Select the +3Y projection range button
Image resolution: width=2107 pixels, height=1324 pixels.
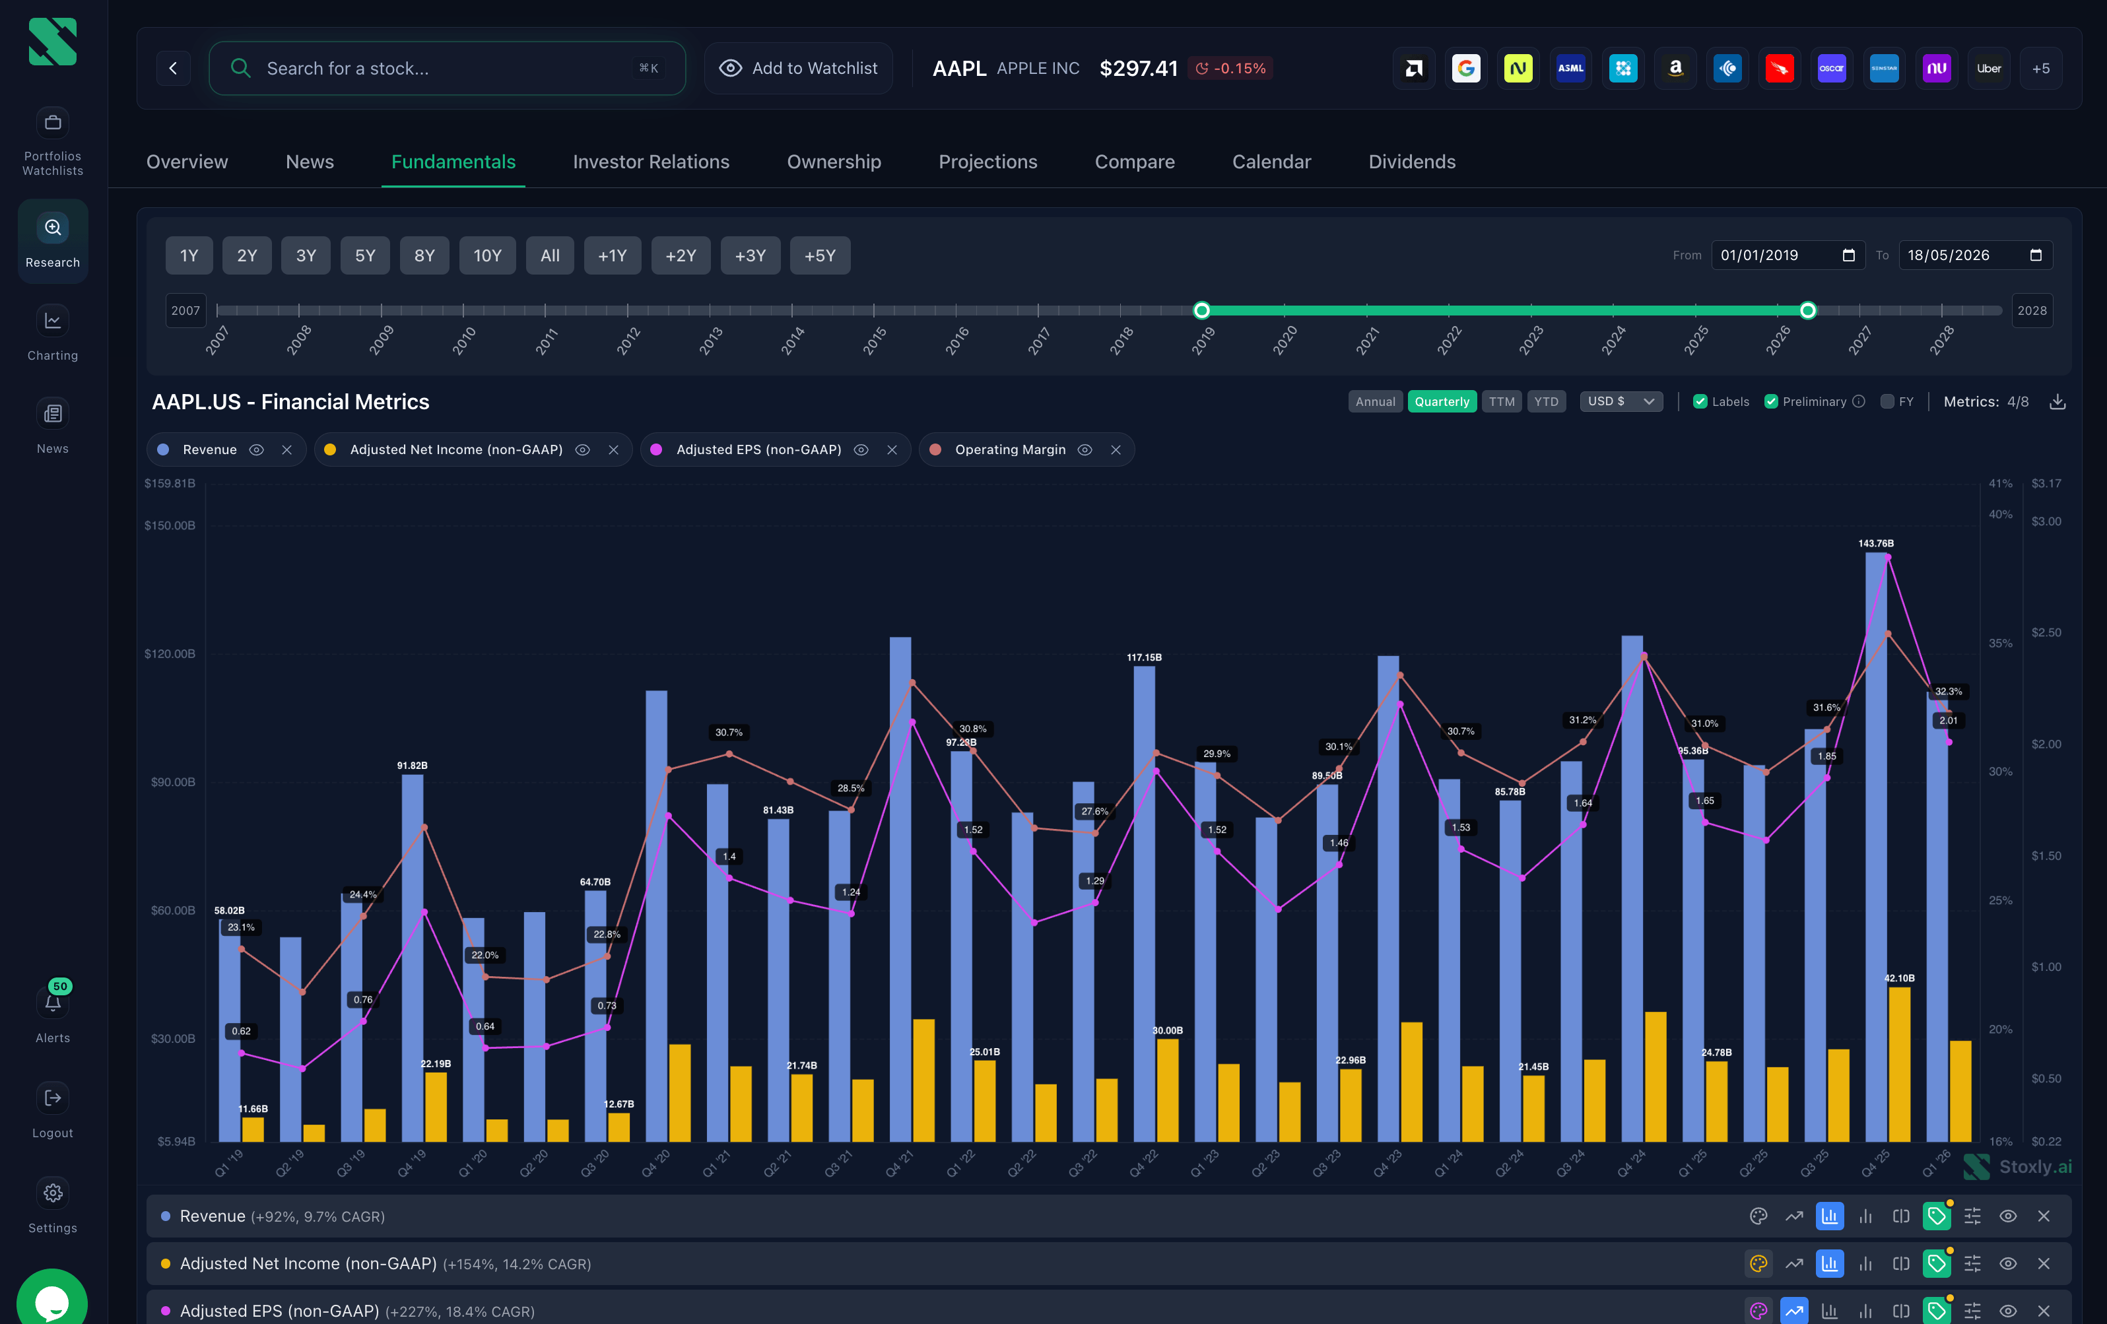751,255
